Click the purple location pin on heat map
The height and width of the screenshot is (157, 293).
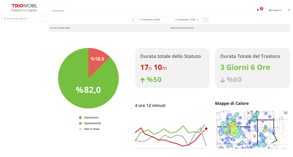[263, 121]
